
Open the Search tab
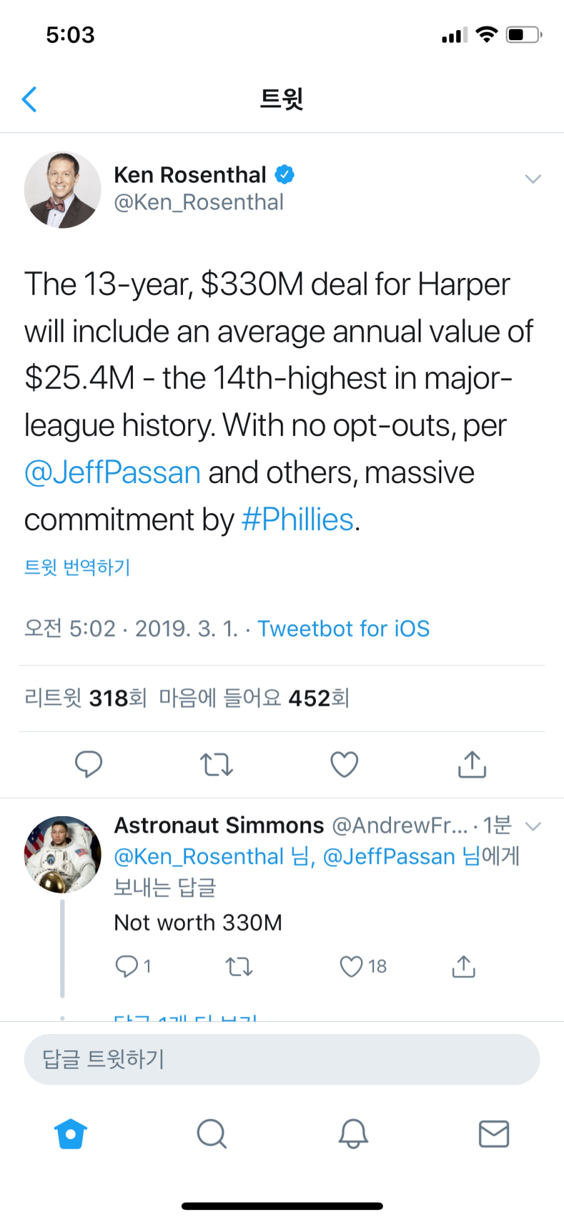(212, 1134)
